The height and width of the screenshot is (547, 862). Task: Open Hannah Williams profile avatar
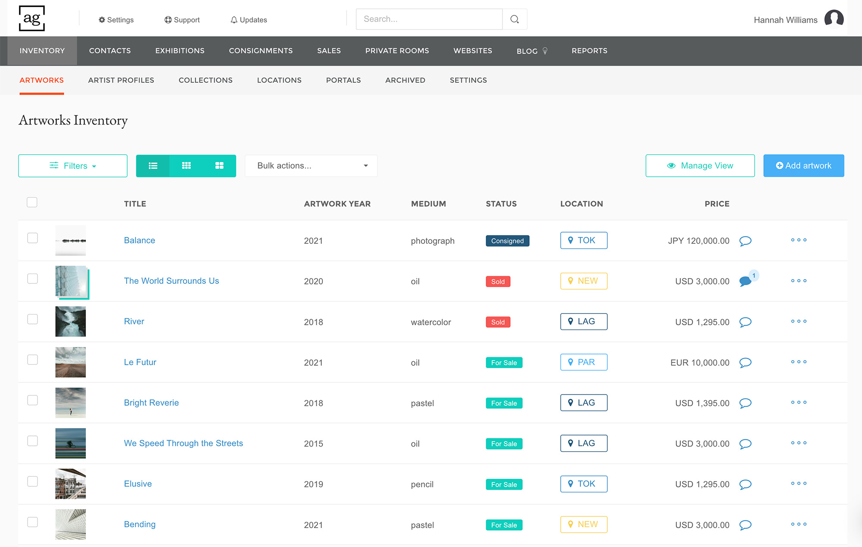pyautogui.click(x=834, y=19)
